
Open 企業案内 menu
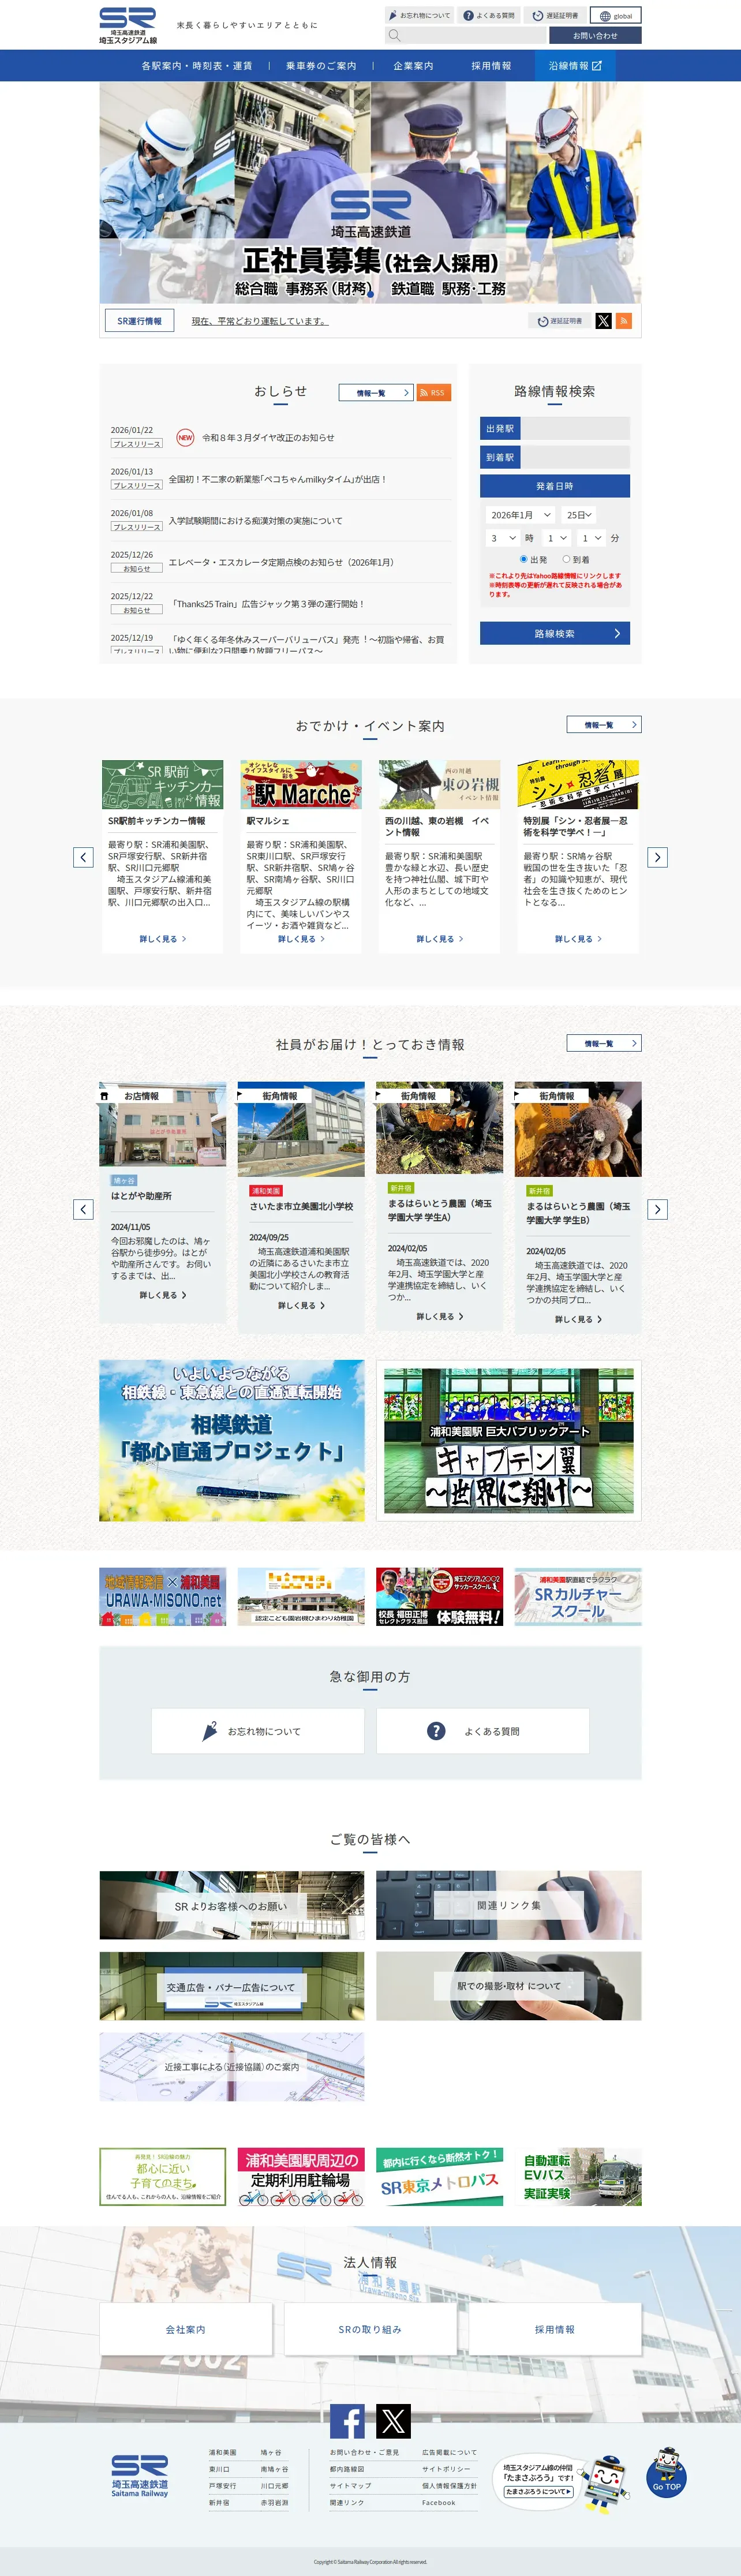[x=413, y=66]
